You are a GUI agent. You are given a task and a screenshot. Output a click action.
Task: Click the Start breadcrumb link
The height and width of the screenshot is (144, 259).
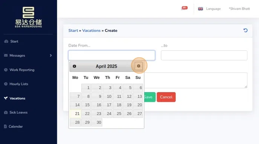(73, 30)
